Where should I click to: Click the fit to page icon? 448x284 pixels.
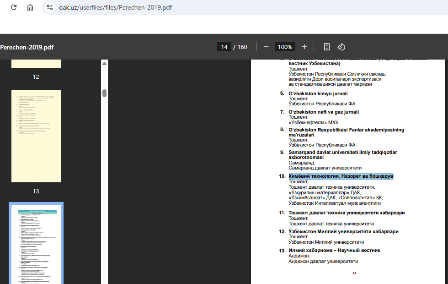tap(327, 47)
